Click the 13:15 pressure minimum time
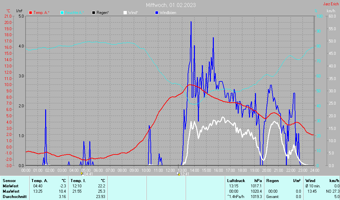This screenshot has height=200, width=340. (233, 186)
